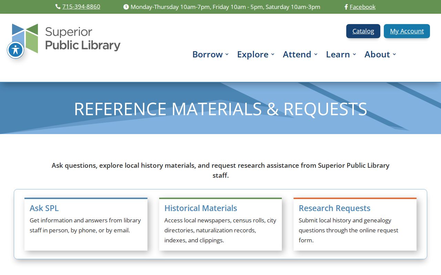Click the phone handset icon
Screen dimensions: 441x275
(58, 7)
